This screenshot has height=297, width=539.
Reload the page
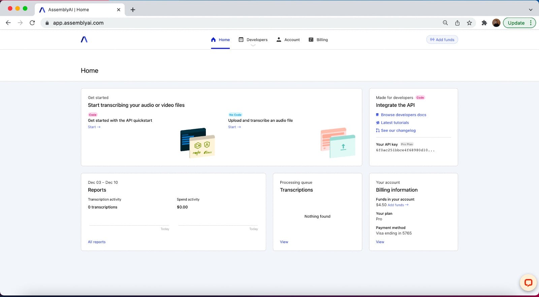click(x=32, y=23)
